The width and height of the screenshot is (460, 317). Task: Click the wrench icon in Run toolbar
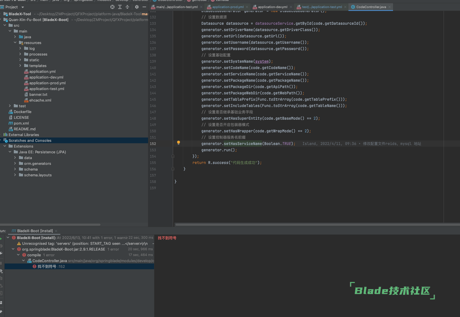(x=1, y=253)
